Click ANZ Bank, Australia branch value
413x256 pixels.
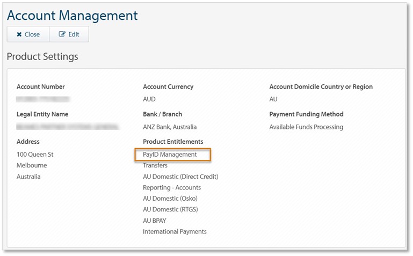(170, 127)
